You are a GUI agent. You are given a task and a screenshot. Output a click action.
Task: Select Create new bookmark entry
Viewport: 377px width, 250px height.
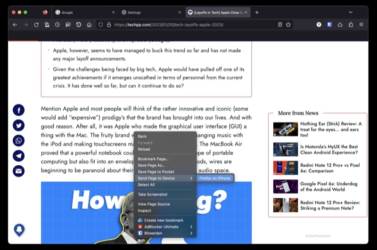click(164, 220)
